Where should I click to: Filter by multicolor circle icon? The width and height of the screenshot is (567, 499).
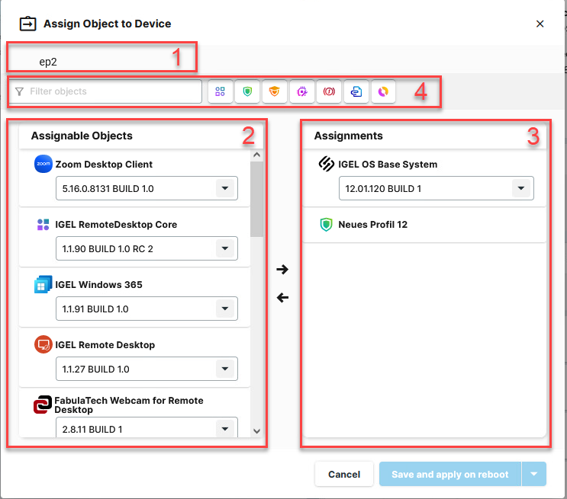[x=383, y=91]
